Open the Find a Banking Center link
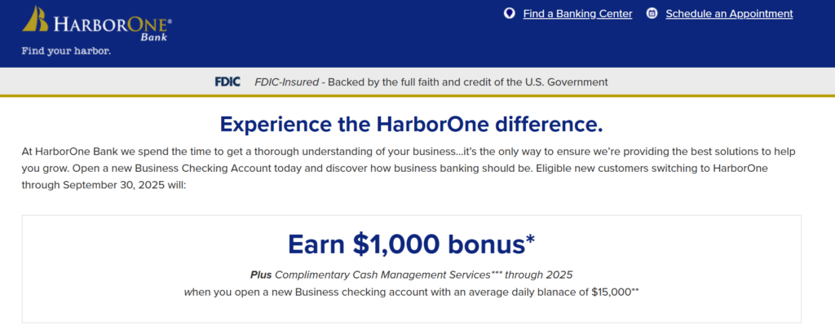 point(578,14)
